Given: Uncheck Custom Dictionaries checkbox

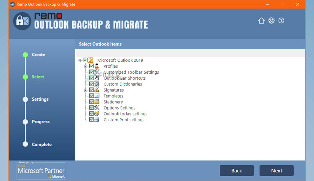Looking at the screenshot, I should pos(91,84).
